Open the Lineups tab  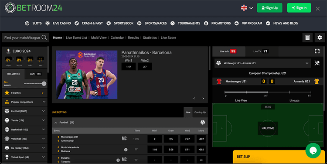coord(294,100)
